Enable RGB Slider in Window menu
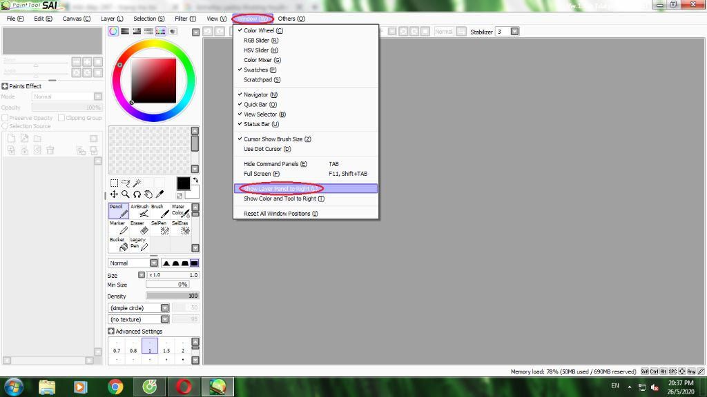This screenshot has width=707, height=397. 306,41
